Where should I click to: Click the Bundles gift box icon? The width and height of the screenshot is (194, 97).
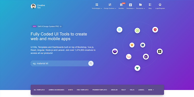click(121, 5)
